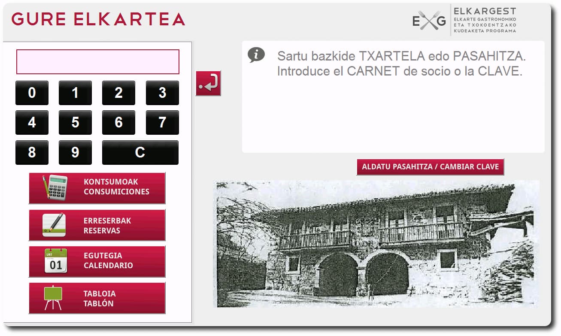Click the calculator icon for Consumiciones
Image resolution: width=561 pixels, height=336 pixels.
click(x=55, y=187)
